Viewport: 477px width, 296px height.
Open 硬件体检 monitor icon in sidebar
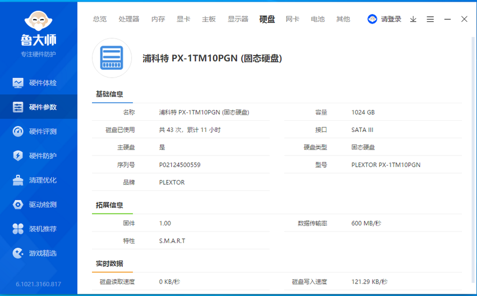click(18, 83)
